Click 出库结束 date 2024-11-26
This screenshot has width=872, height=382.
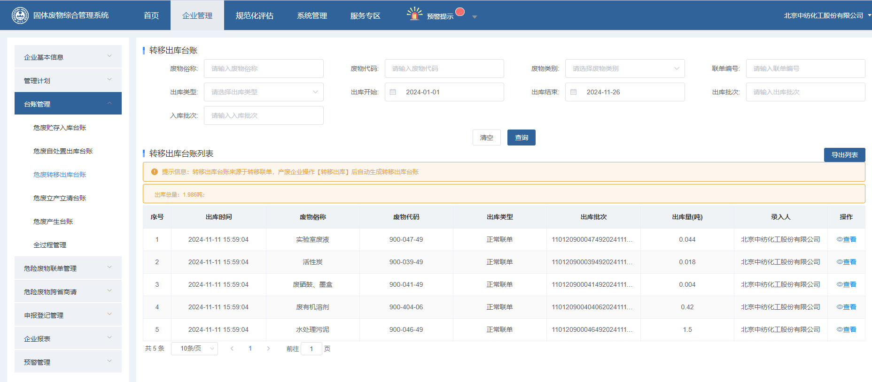[x=625, y=92]
